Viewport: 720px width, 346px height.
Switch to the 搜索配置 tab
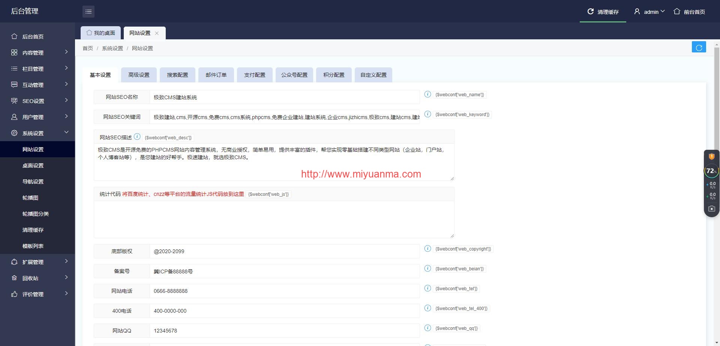click(x=177, y=75)
